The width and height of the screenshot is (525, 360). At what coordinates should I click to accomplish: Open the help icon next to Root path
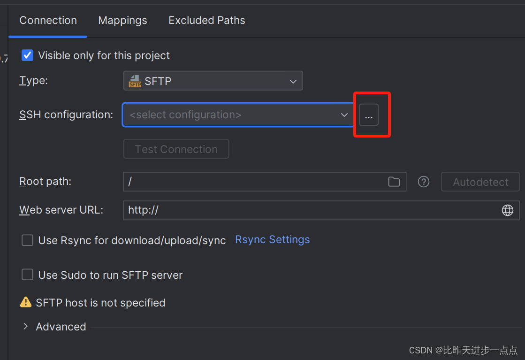(x=423, y=182)
